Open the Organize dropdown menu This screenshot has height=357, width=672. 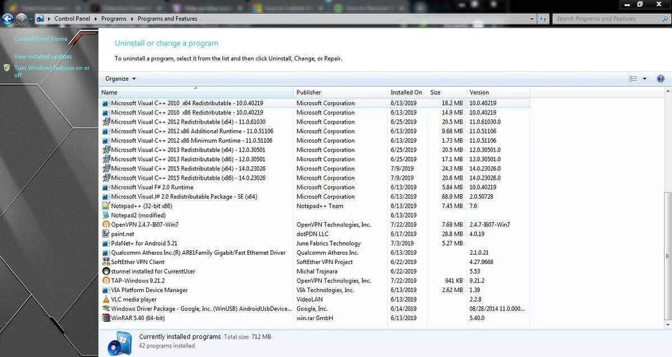(x=120, y=79)
